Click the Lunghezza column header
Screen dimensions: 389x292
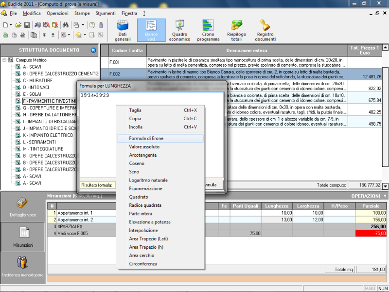tap(278, 206)
